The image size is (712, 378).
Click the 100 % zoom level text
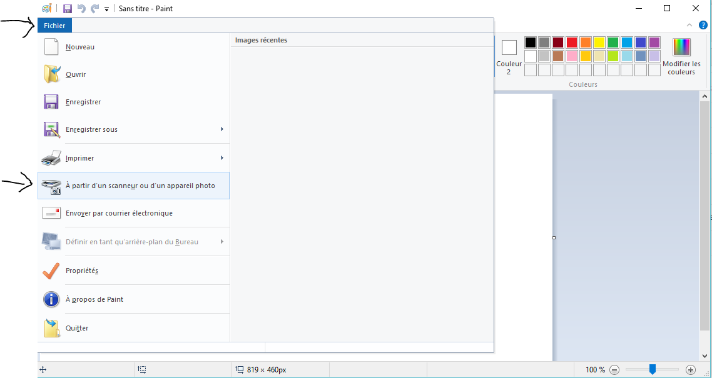click(x=595, y=370)
